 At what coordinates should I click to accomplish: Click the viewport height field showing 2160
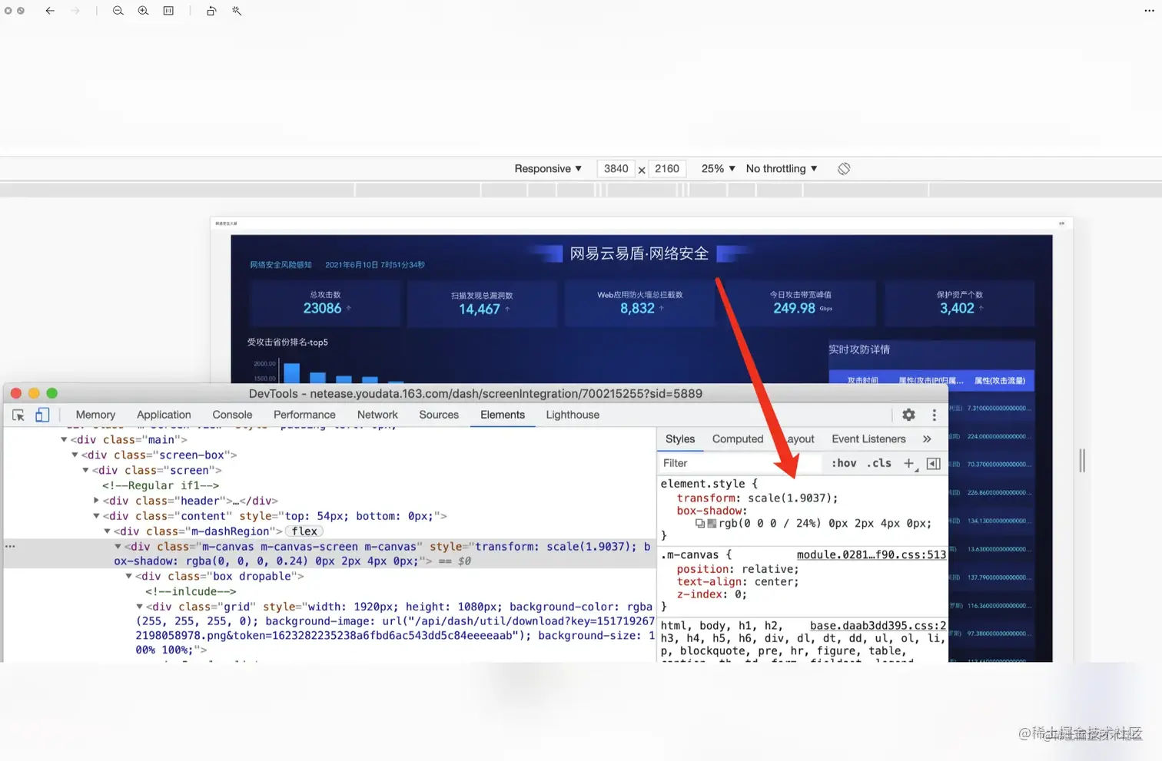point(667,169)
